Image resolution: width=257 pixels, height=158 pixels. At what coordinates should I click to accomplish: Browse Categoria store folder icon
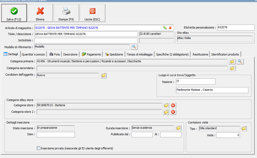point(166,105)
